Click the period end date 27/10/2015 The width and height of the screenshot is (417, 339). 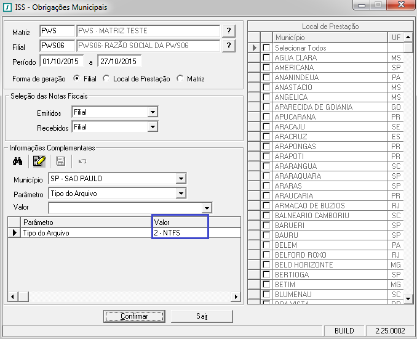pos(119,62)
